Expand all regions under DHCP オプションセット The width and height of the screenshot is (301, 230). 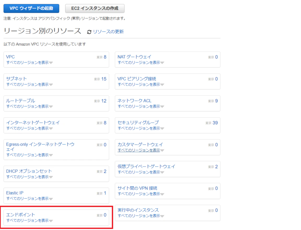[x=29, y=177]
